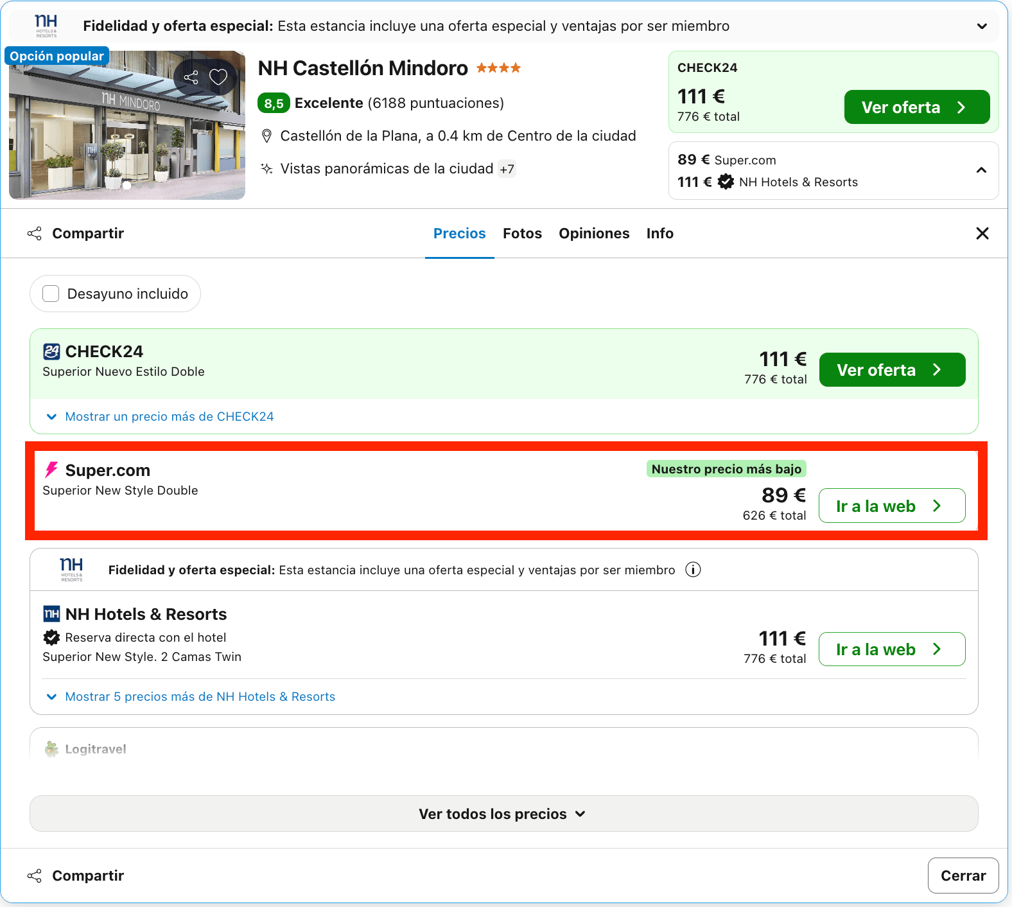Screen dimensions: 1012x907
Task: Click Ir a la web for Super.com
Action: point(892,506)
